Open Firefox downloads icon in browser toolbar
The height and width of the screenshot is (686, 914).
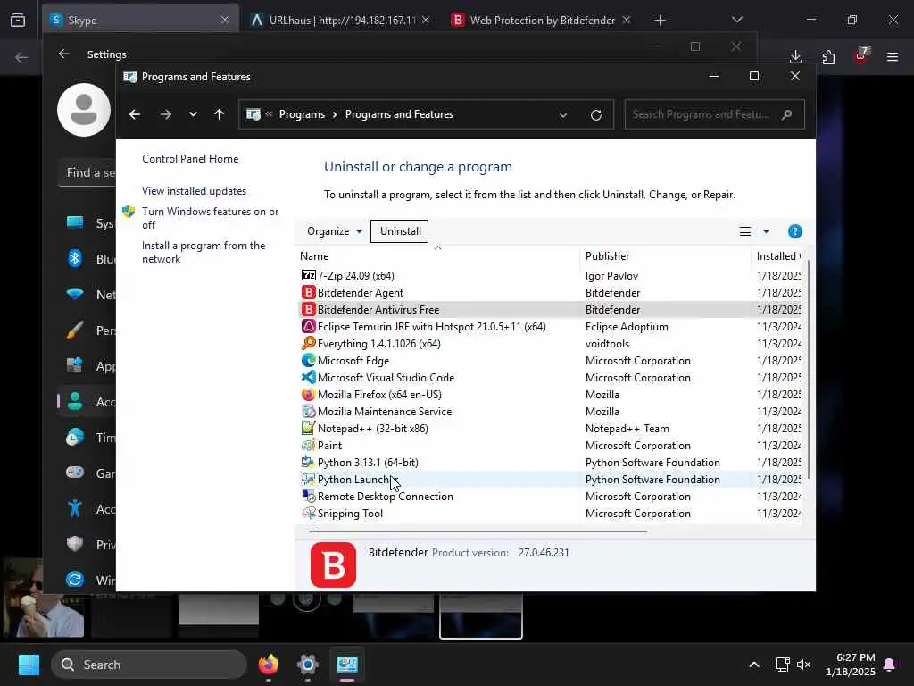(x=795, y=56)
